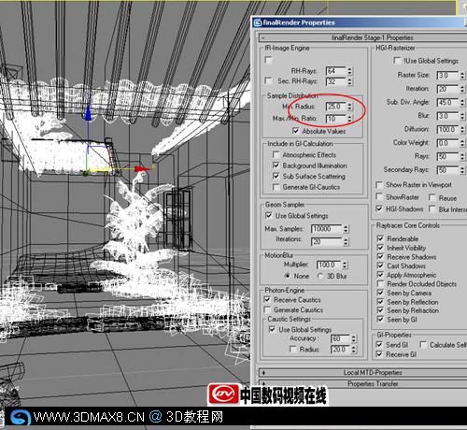Click the Max./Min. Ratio value field
467x430 pixels.
335,119
